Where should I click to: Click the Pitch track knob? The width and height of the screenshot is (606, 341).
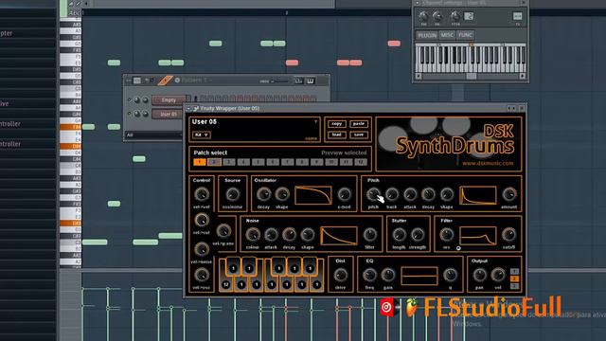[392, 194]
